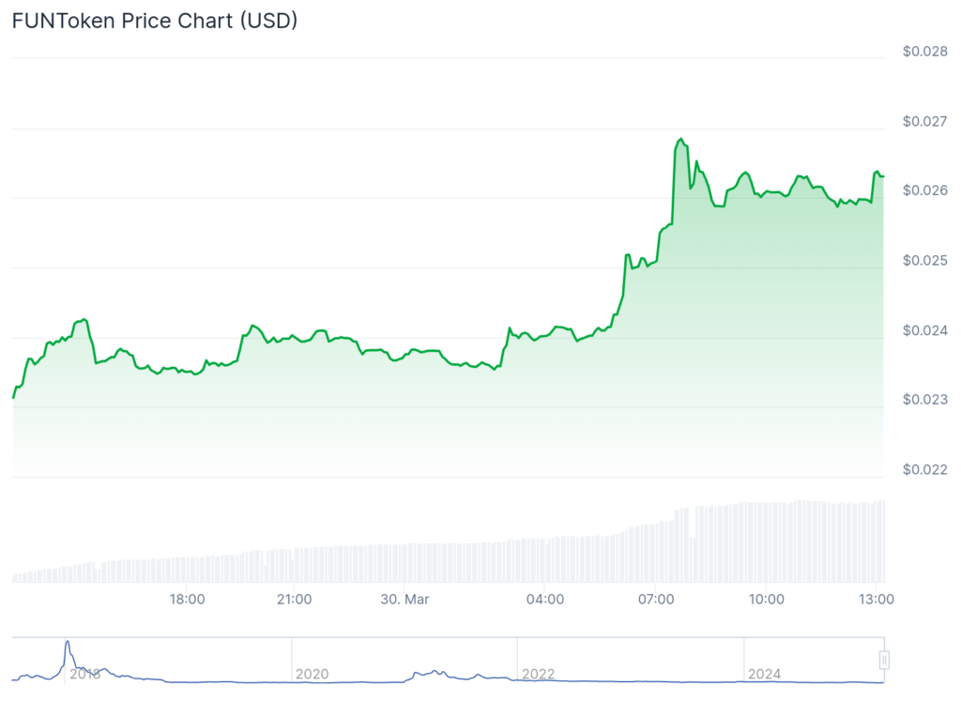Viewport: 961px width, 701px height.
Task: Click the 13:00 time axis label
Action: tap(875, 599)
